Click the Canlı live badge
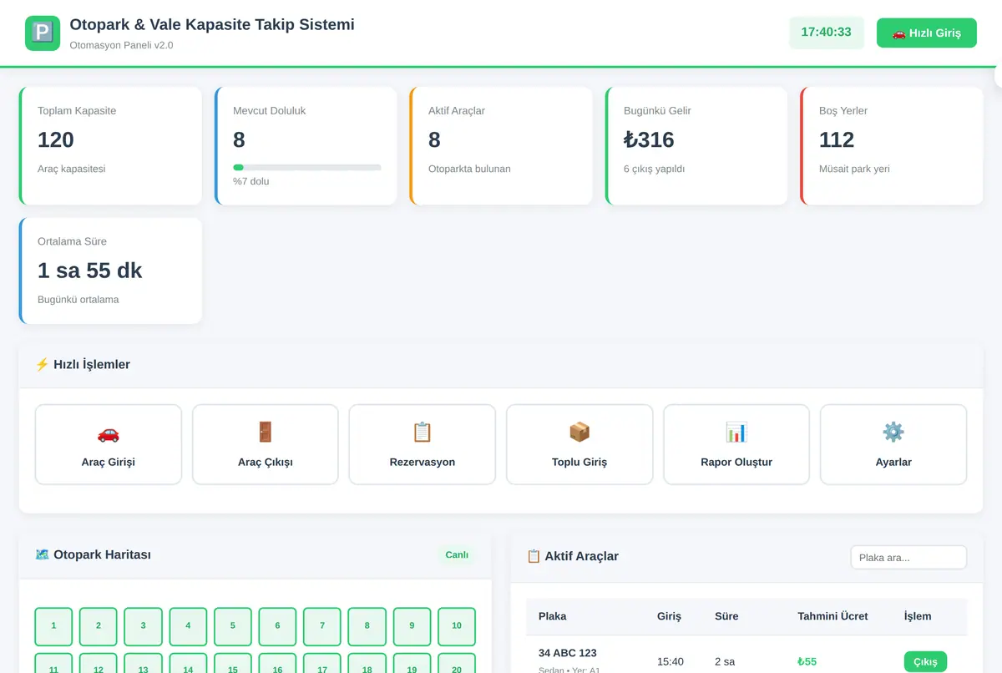The image size is (1002, 673). point(457,554)
